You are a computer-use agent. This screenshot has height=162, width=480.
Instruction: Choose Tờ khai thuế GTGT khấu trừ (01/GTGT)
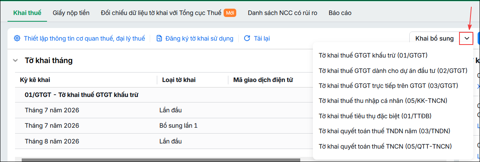pos(373,55)
